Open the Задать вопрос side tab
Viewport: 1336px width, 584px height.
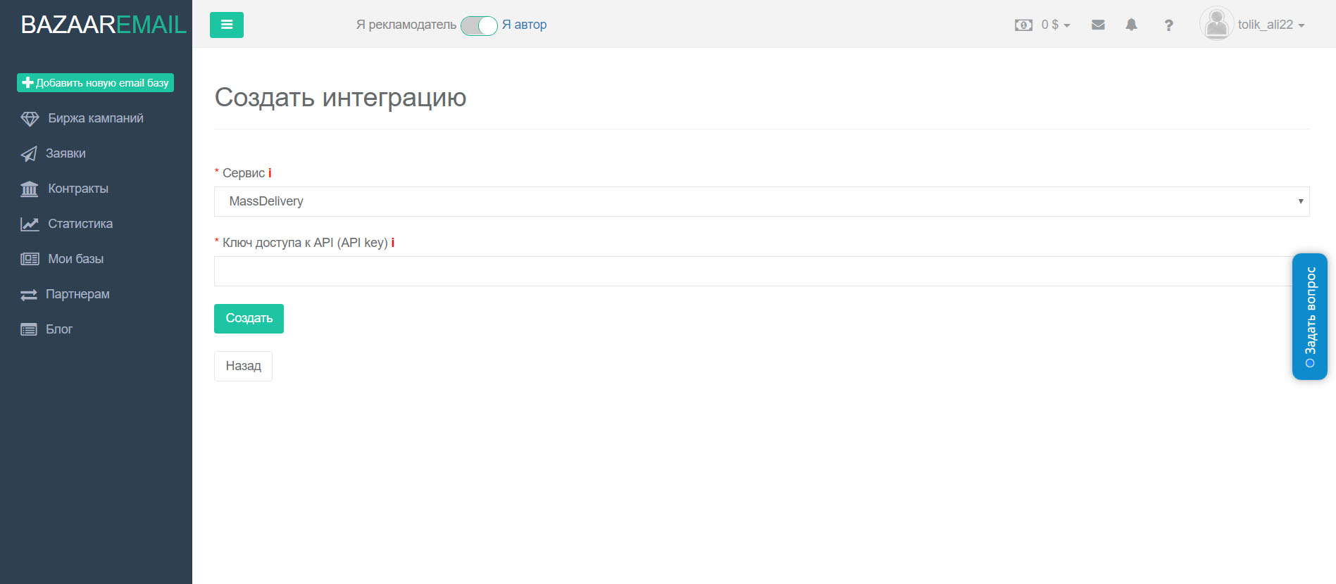1309,316
